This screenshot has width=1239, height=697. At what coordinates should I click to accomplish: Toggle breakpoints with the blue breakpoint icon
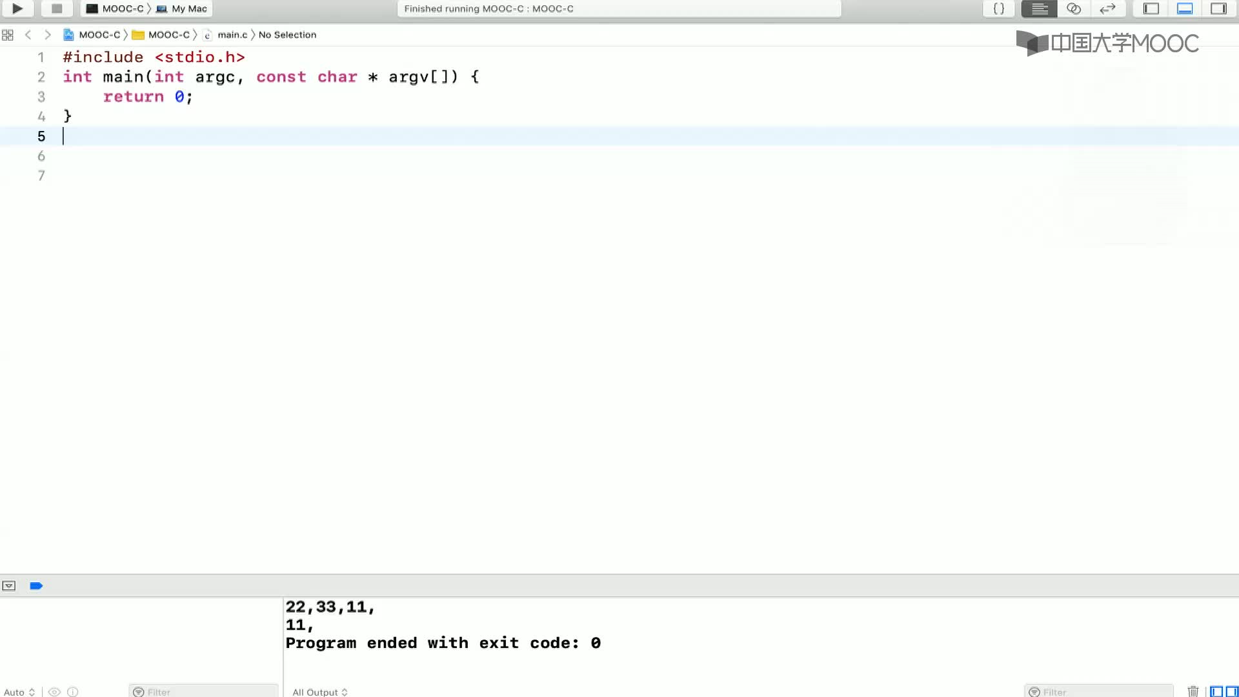[x=36, y=586]
